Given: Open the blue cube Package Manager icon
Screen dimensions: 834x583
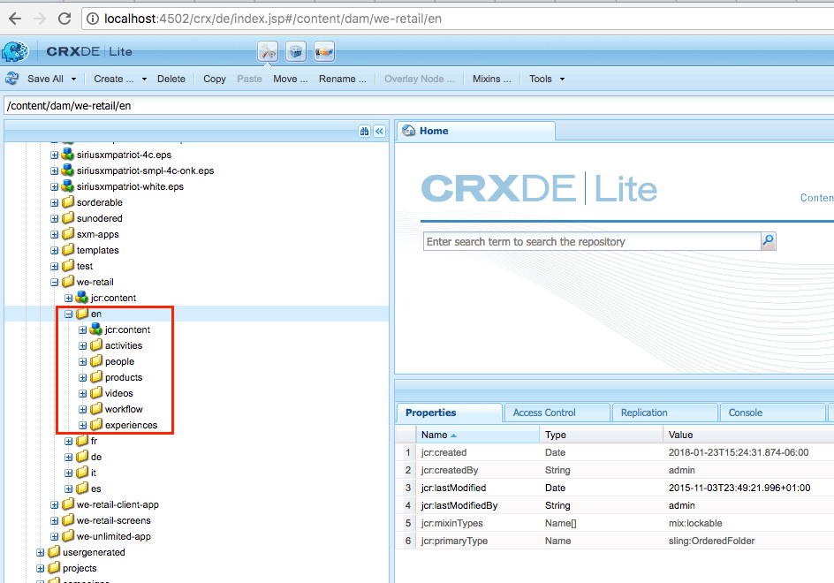Looking at the screenshot, I should (x=297, y=51).
